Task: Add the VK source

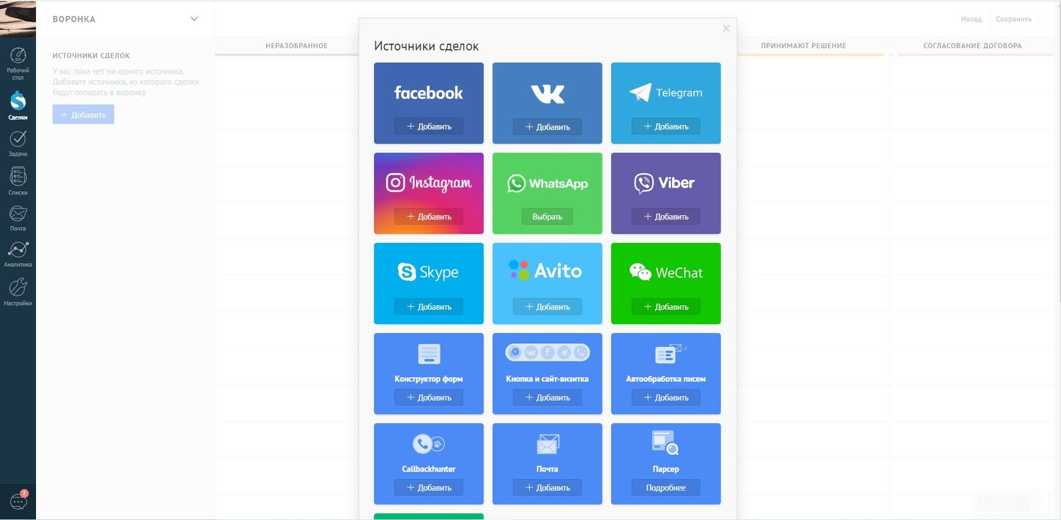Action: click(548, 127)
